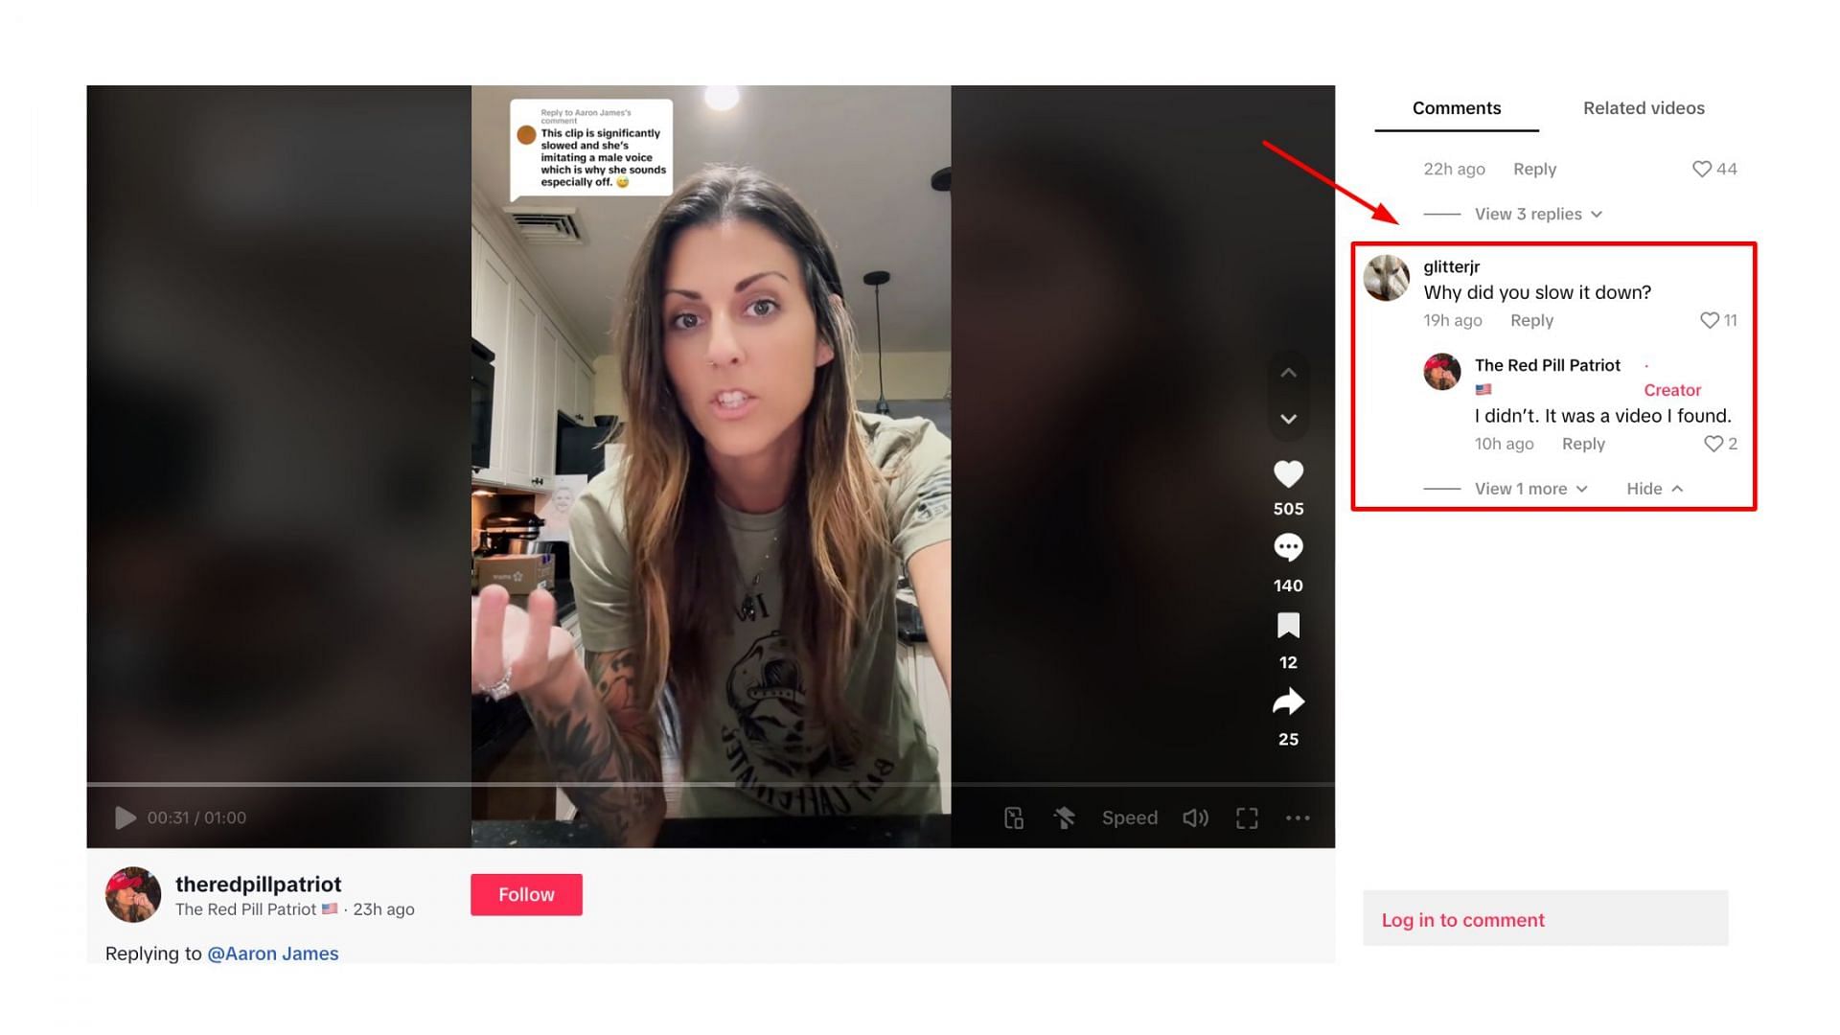Viewport: 1840px width, 1035px height.
Task: Click the like heart icon on video
Action: [x=1288, y=472]
